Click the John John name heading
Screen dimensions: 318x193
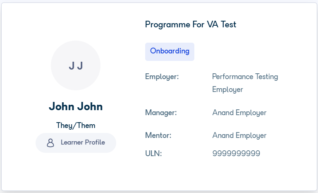76,106
